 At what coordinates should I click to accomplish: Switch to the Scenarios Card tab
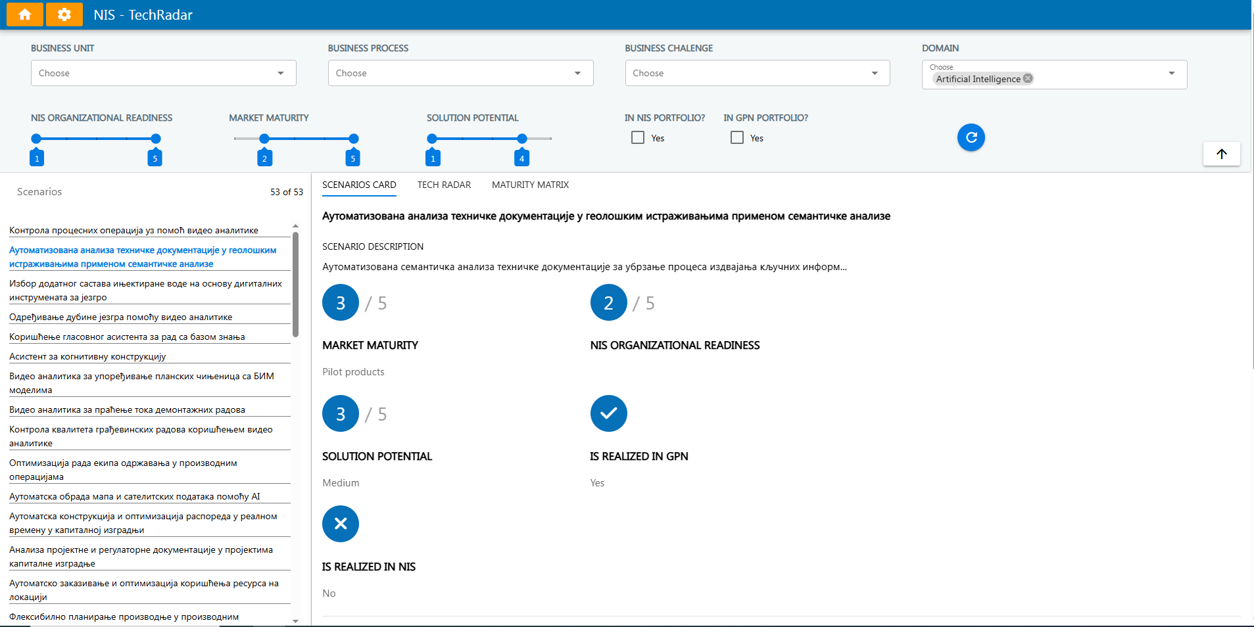[359, 185]
